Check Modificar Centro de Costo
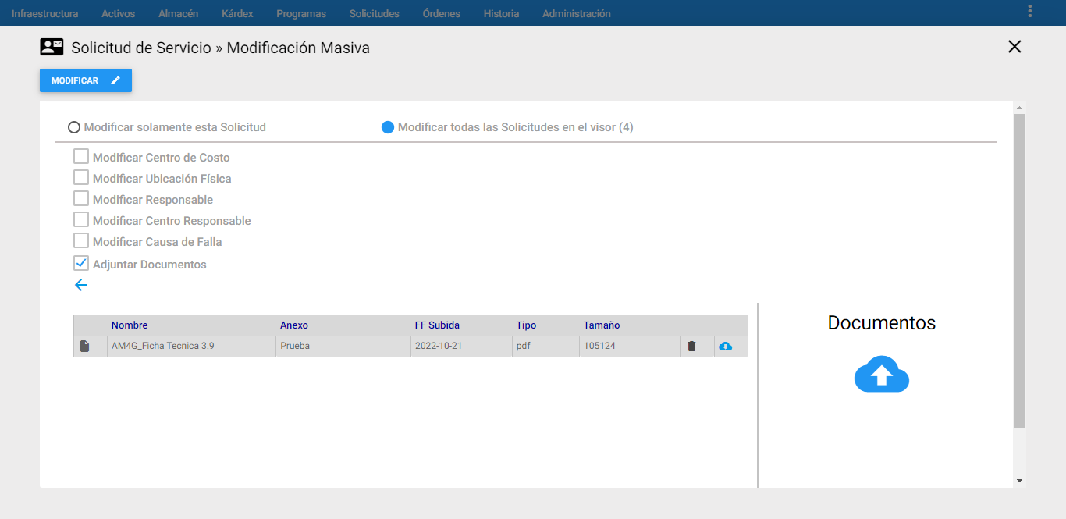The width and height of the screenshot is (1066, 519). (81, 157)
